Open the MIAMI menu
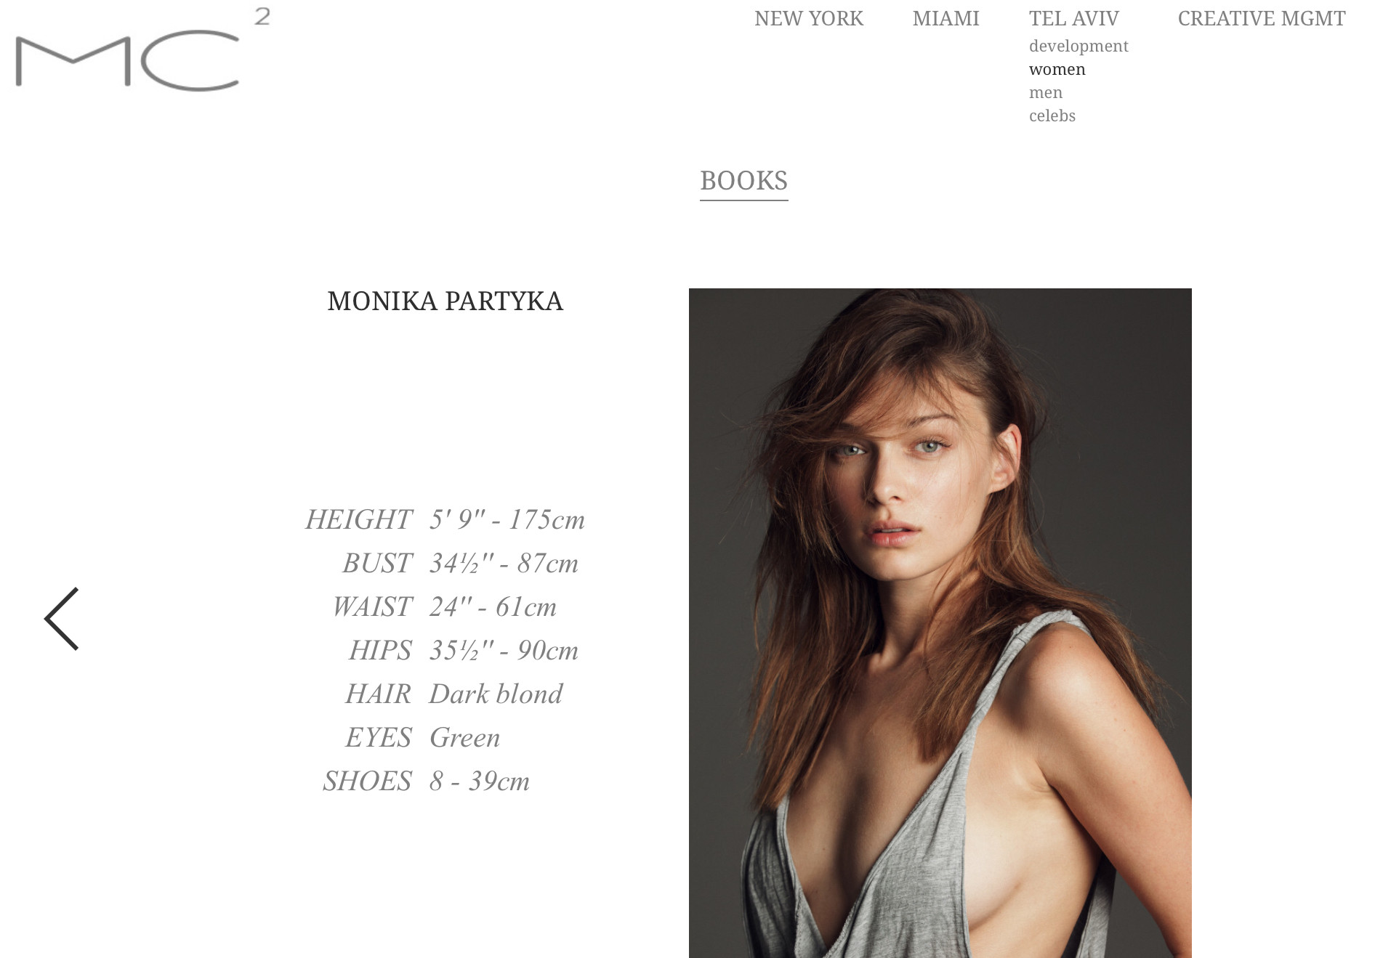 click(x=945, y=18)
